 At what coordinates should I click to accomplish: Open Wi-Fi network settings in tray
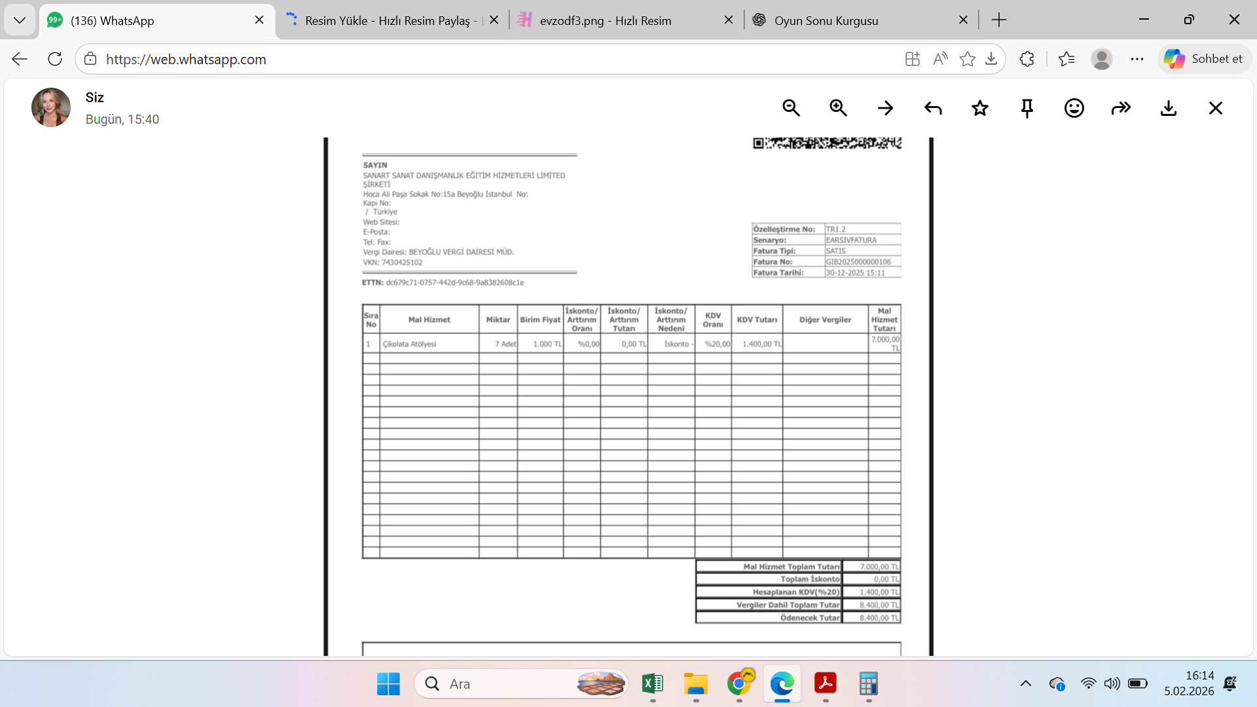1088,684
